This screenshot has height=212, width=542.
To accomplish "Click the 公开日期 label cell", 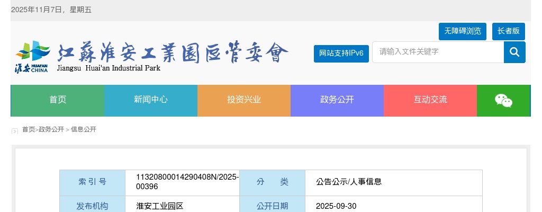I will pyautogui.click(x=272, y=205).
